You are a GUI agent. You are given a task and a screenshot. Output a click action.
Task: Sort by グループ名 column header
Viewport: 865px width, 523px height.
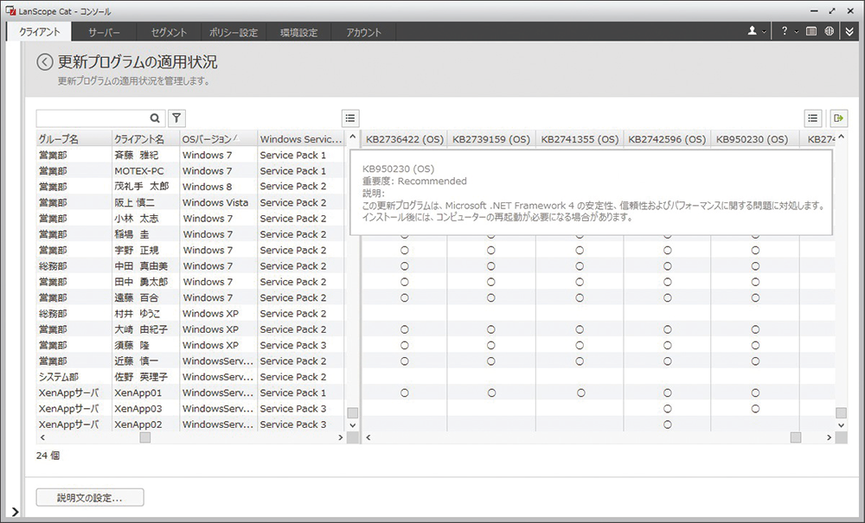(74, 139)
